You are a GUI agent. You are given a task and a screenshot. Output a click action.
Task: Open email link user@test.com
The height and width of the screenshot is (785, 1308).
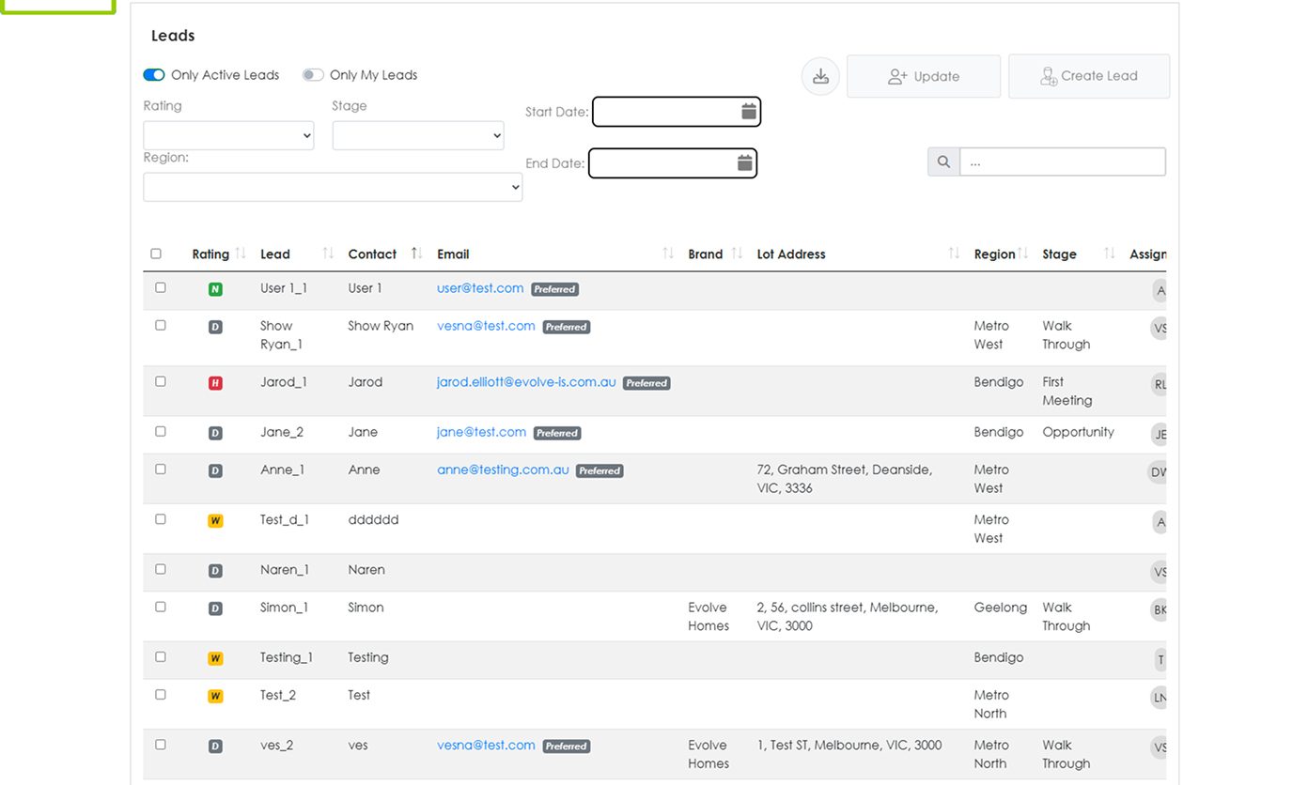point(480,288)
